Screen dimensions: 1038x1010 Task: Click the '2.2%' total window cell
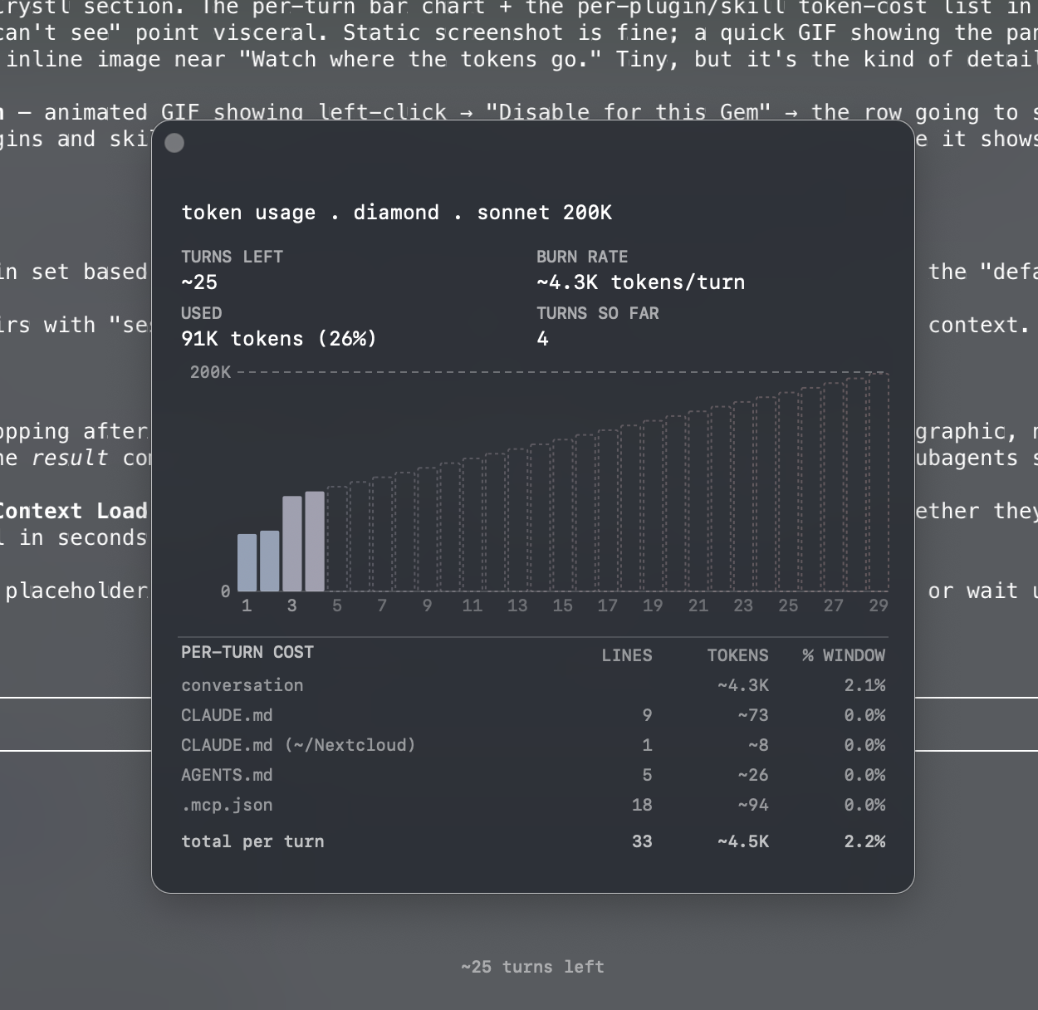tap(865, 841)
